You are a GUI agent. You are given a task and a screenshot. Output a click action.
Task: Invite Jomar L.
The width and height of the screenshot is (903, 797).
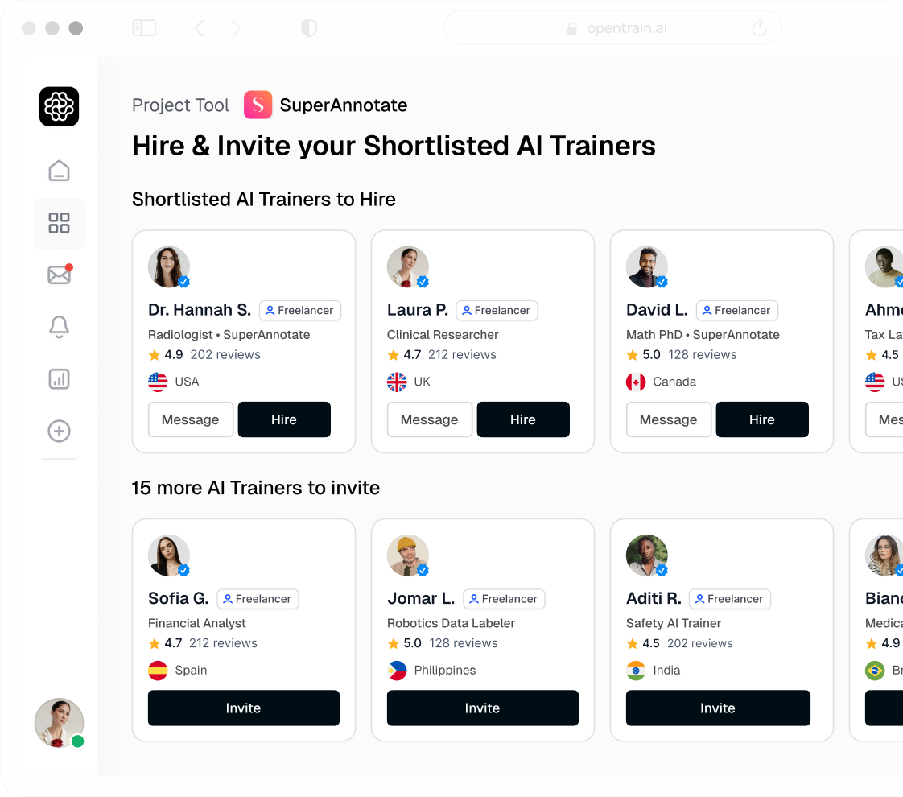[x=482, y=708]
